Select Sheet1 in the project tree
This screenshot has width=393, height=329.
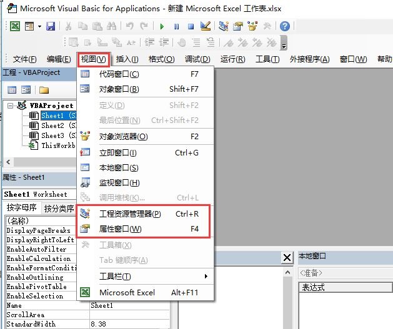point(59,115)
